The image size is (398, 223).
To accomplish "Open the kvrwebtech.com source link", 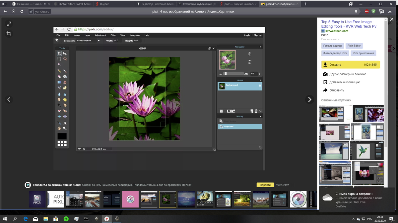I will click(x=337, y=31).
